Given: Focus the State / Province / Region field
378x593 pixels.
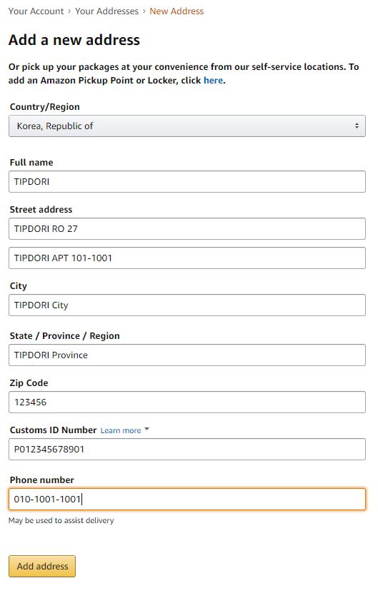Looking at the screenshot, I should 187,355.
